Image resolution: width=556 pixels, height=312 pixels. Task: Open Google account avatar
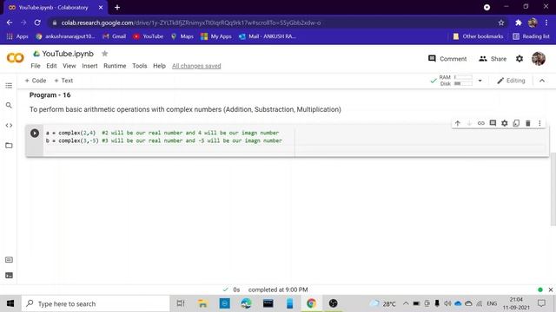click(x=539, y=59)
